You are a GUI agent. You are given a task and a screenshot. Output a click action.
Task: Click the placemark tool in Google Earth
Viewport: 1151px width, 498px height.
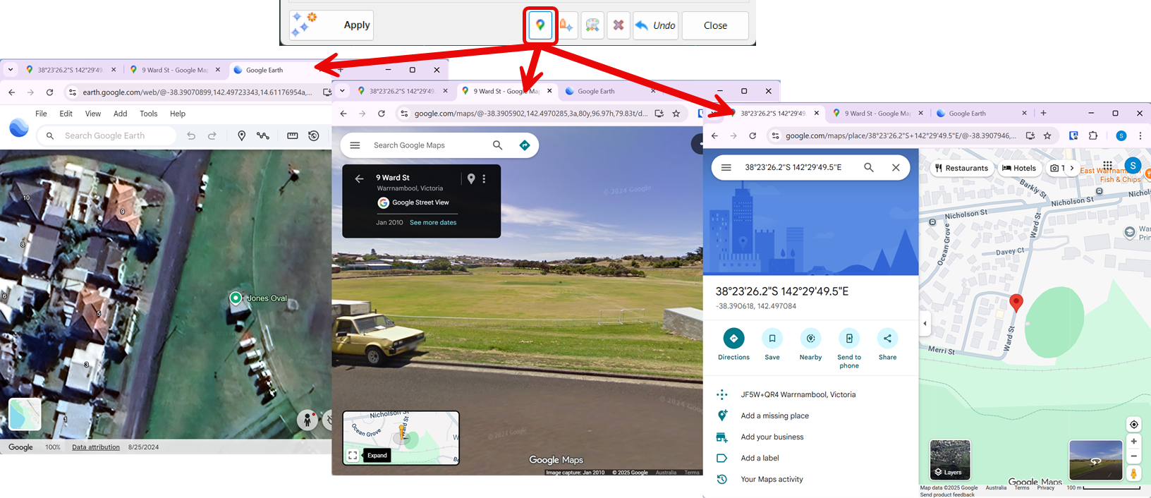241,135
